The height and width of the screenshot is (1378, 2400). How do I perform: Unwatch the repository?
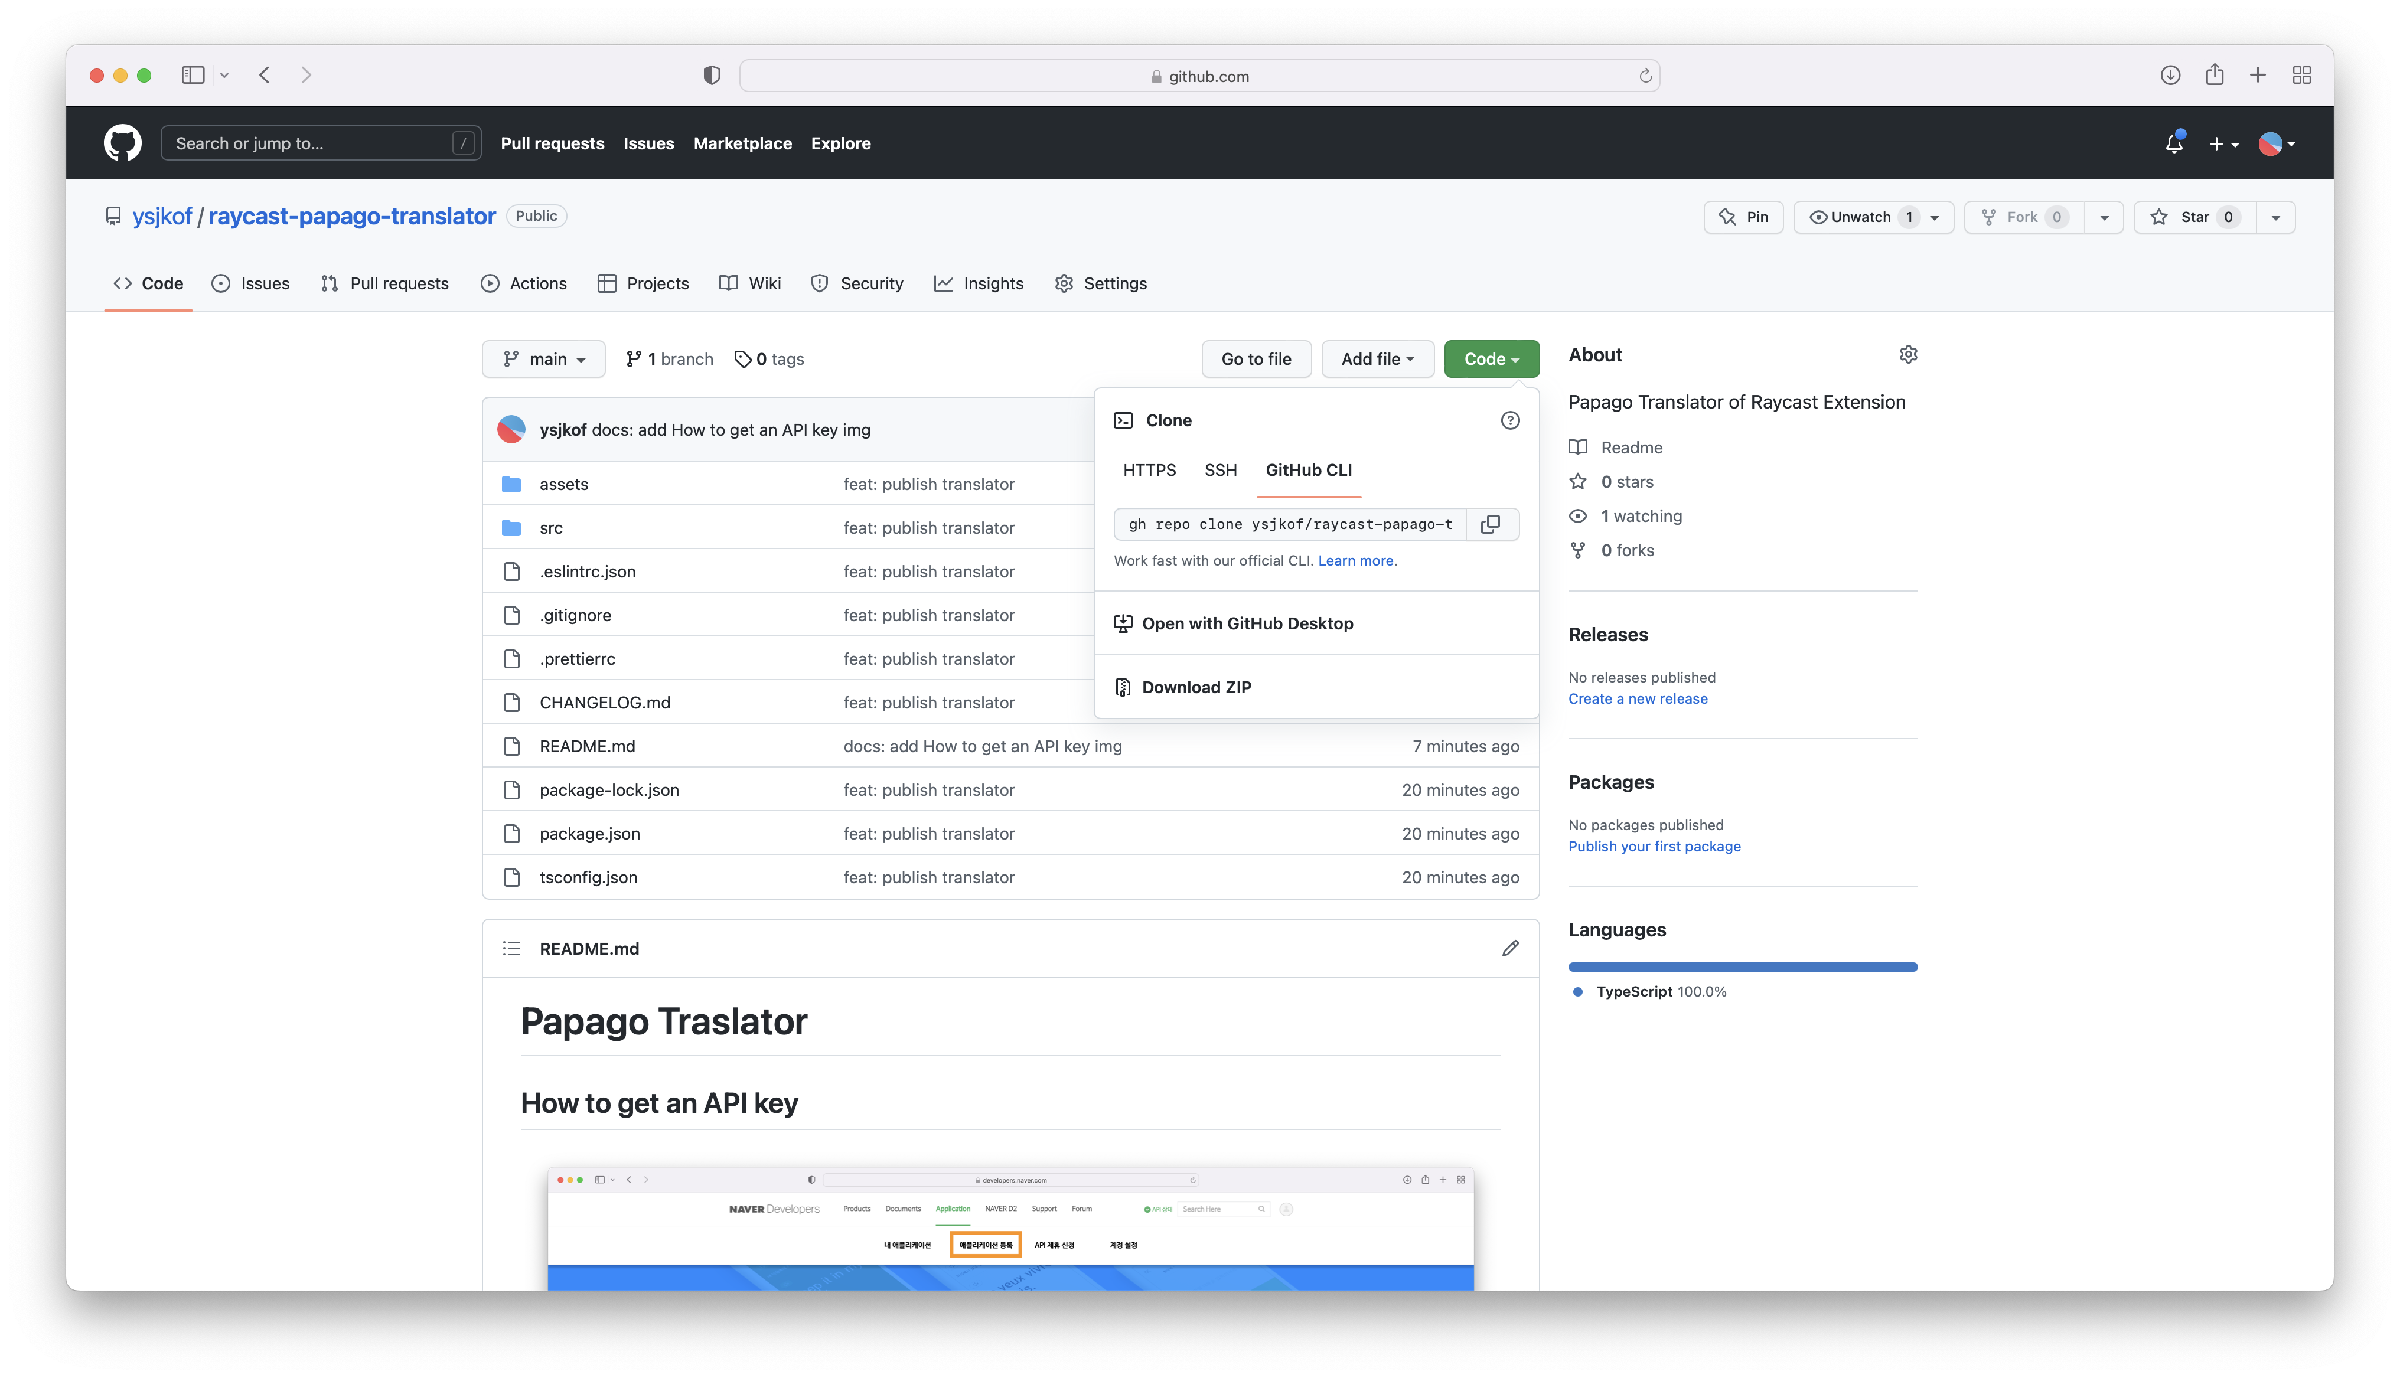click(x=1858, y=217)
